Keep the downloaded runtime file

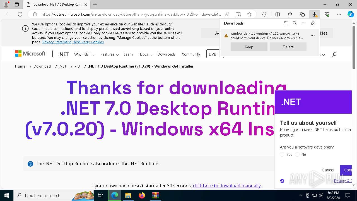tap(249, 47)
